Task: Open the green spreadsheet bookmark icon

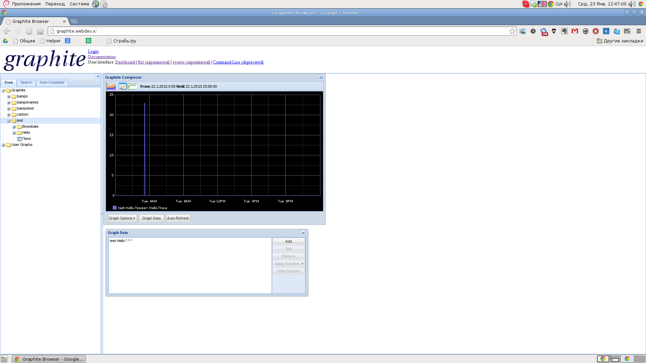Action: 88,41
